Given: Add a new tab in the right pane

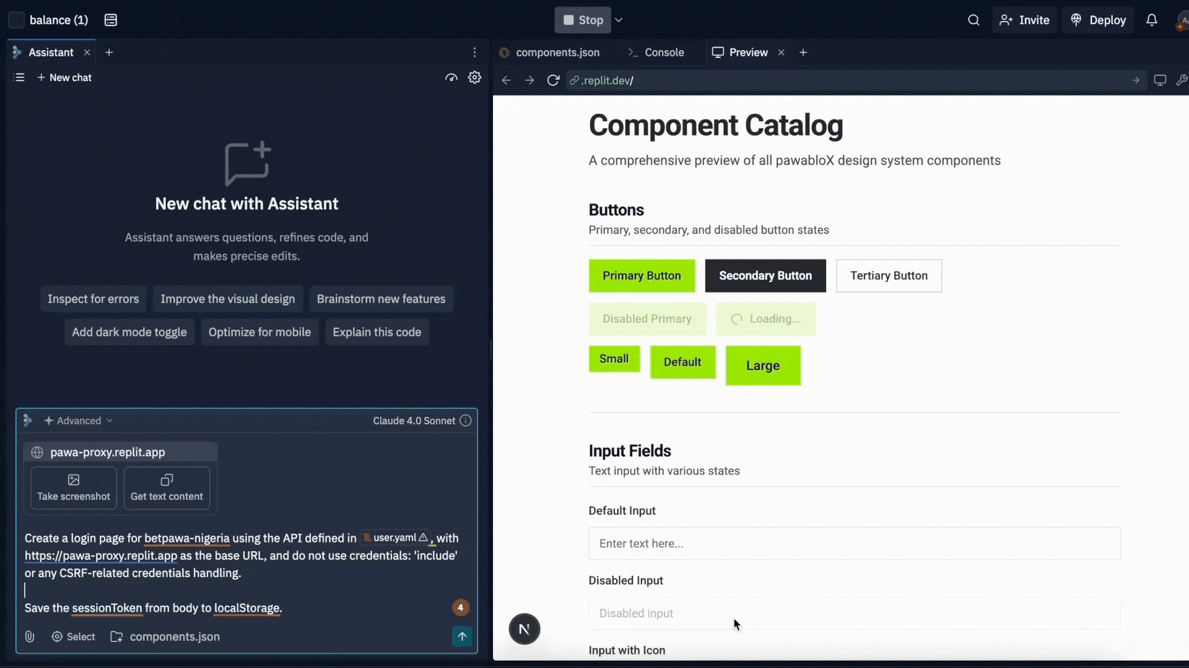Looking at the screenshot, I should [803, 53].
